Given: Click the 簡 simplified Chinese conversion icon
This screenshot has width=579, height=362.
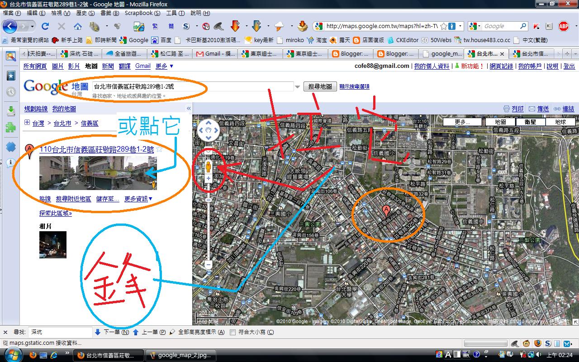Looking at the screenshot, I should coord(171,26).
